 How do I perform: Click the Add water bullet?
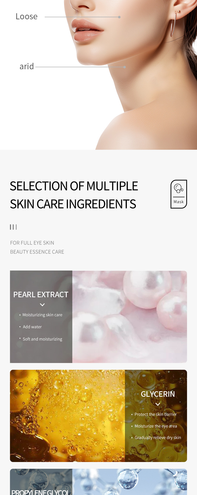32,327
